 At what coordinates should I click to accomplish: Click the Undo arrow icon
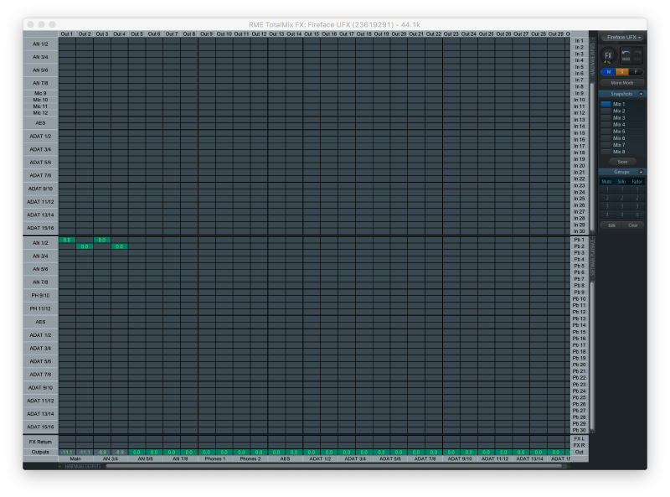[626, 54]
